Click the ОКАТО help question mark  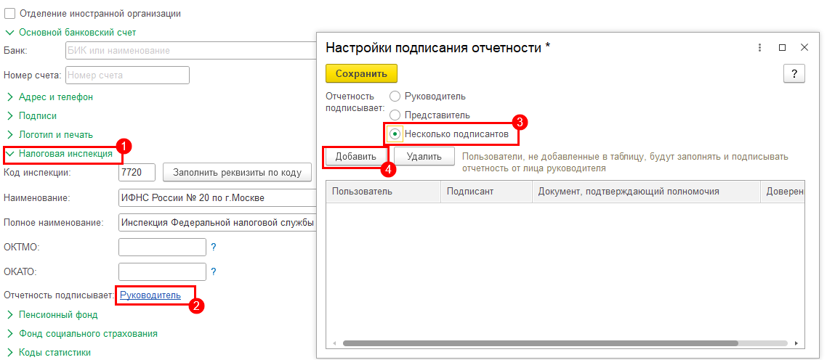tap(214, 272)
